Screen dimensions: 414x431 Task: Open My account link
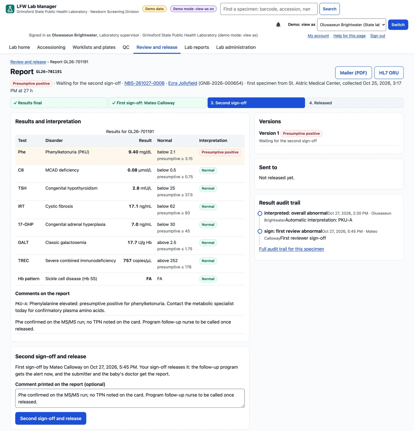pyautogui.click(x=318, y=36)
